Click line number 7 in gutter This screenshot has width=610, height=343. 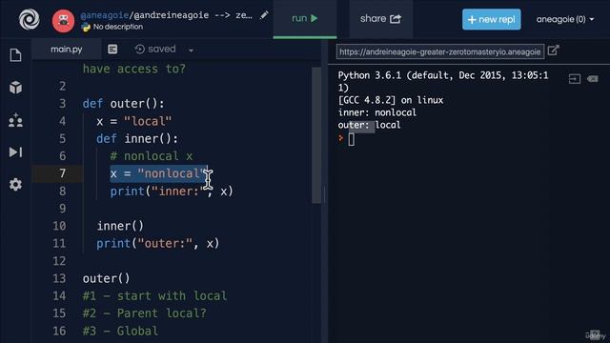coord(62,173)
